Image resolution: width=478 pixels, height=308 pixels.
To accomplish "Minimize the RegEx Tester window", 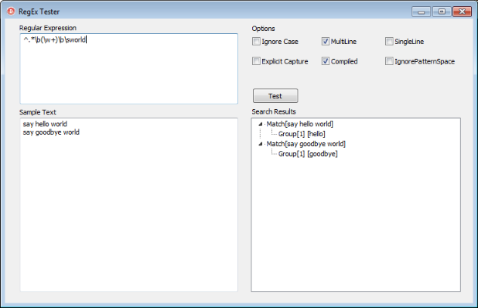I will (x=421, y=12).
